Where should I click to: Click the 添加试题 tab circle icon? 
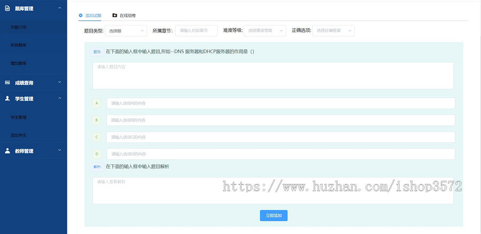point(81,15)
